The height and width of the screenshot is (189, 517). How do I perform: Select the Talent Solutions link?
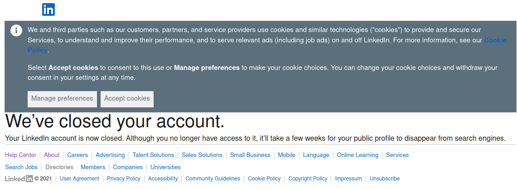(x=153, y=155)
